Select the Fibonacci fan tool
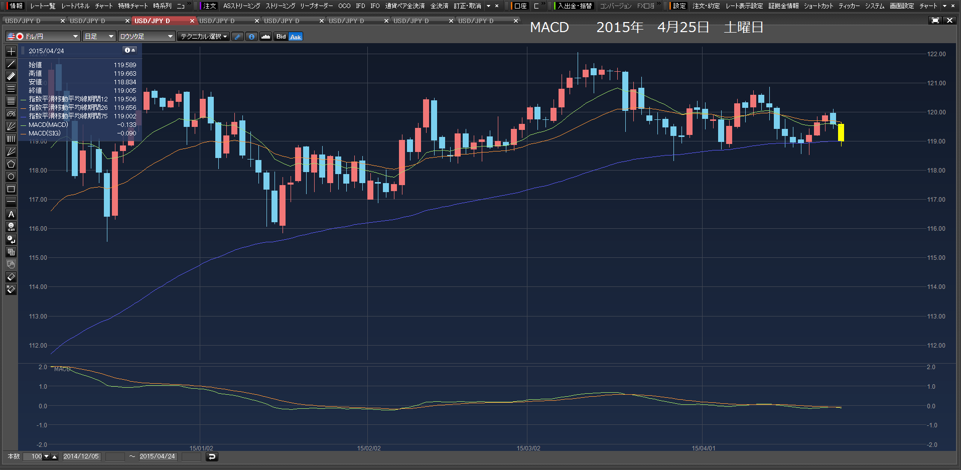 [11, 126]
